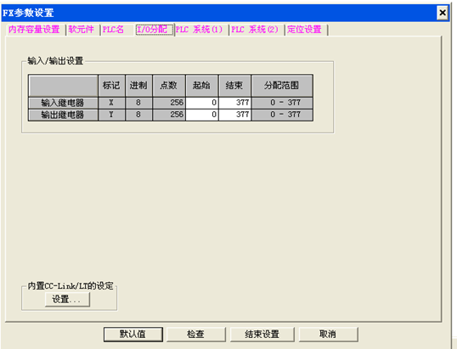Edit the 起始 field for 输出继电器
The image size is (457, 349).
pos(202,115)
